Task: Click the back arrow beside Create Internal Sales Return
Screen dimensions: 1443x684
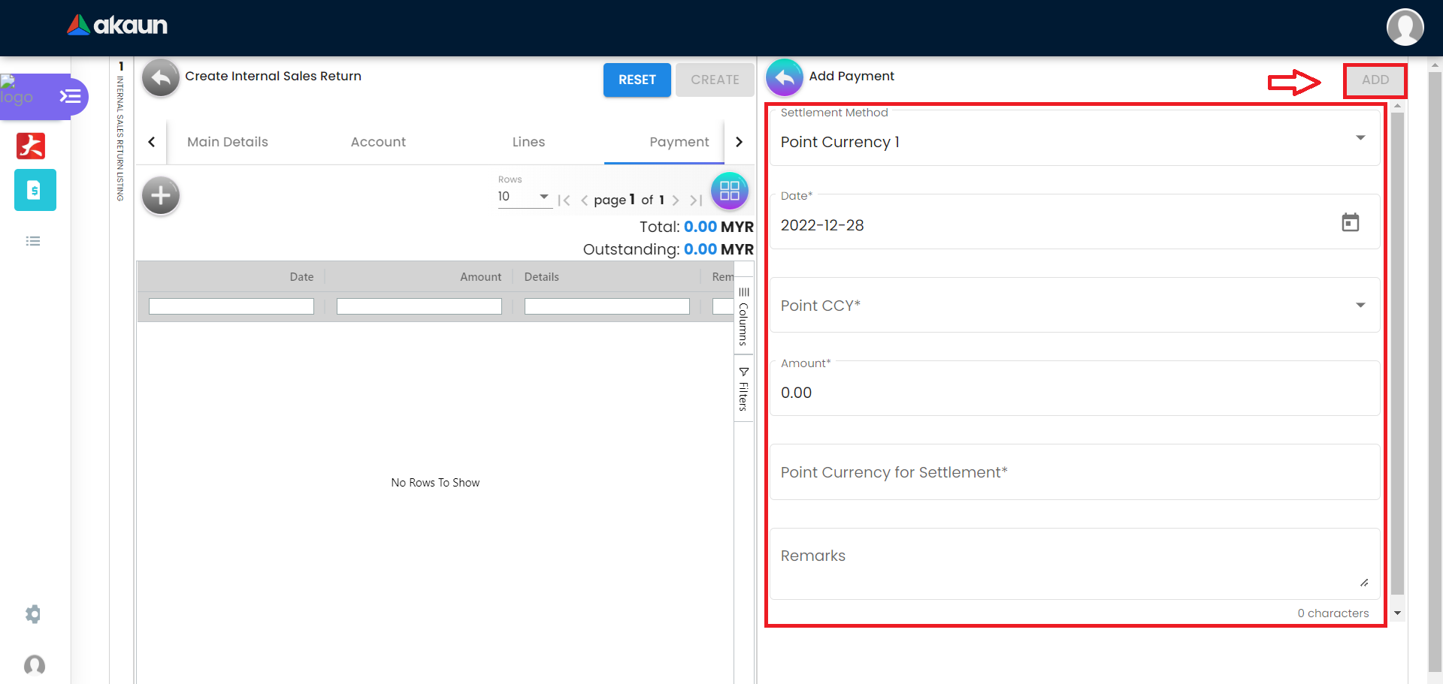Action: 160,78
